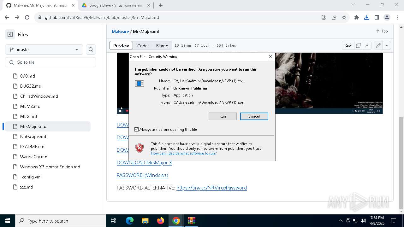Viewport: 404px width, 227px height.
Task: Click the volume speaker tray icon
Action: [363, 221]
